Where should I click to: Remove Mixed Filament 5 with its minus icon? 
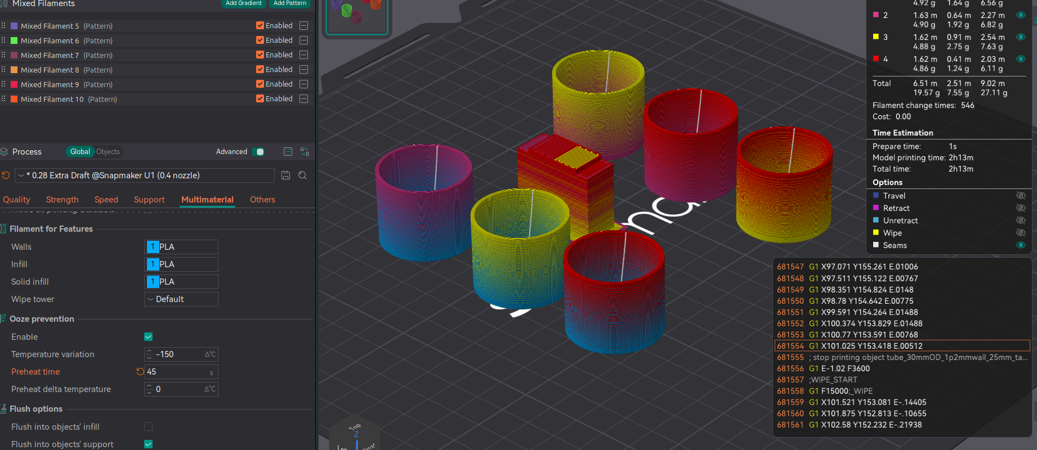tap(304, 26)
